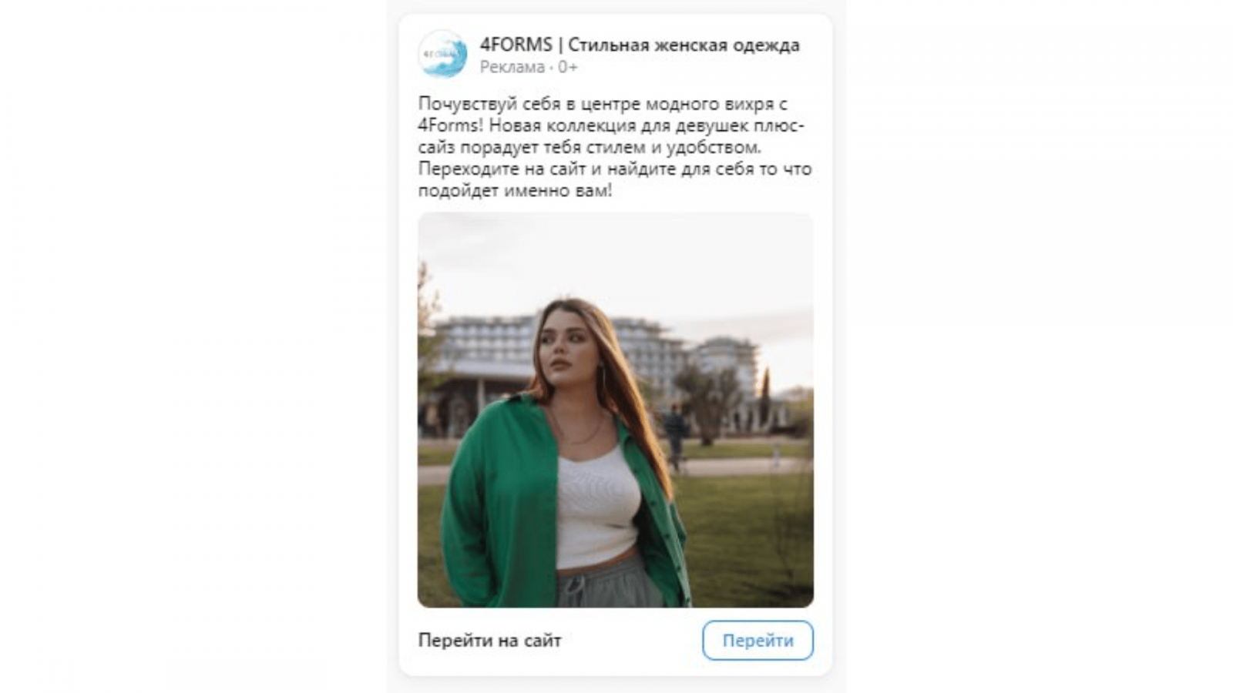Click the "Перейти на сайт" caption
Screen dimensions: 1233x693
click(489, 641)
